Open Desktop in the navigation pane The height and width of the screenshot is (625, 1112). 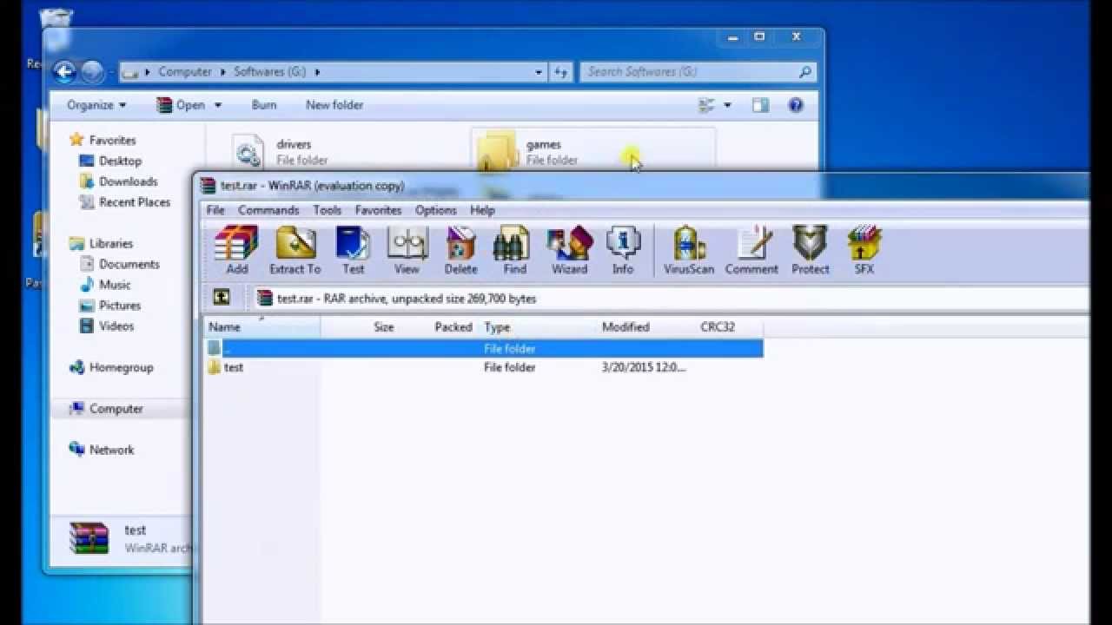pyautogui.click(x=110, y=161)
